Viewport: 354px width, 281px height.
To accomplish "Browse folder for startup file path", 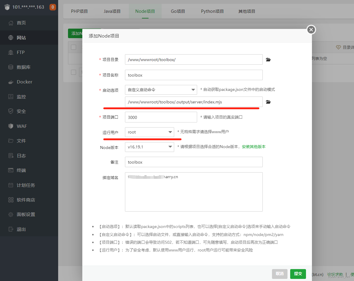I will [268, 102].
